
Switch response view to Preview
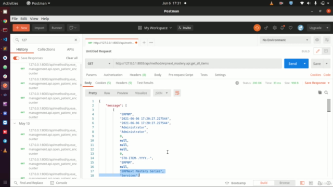coord(123,93)
